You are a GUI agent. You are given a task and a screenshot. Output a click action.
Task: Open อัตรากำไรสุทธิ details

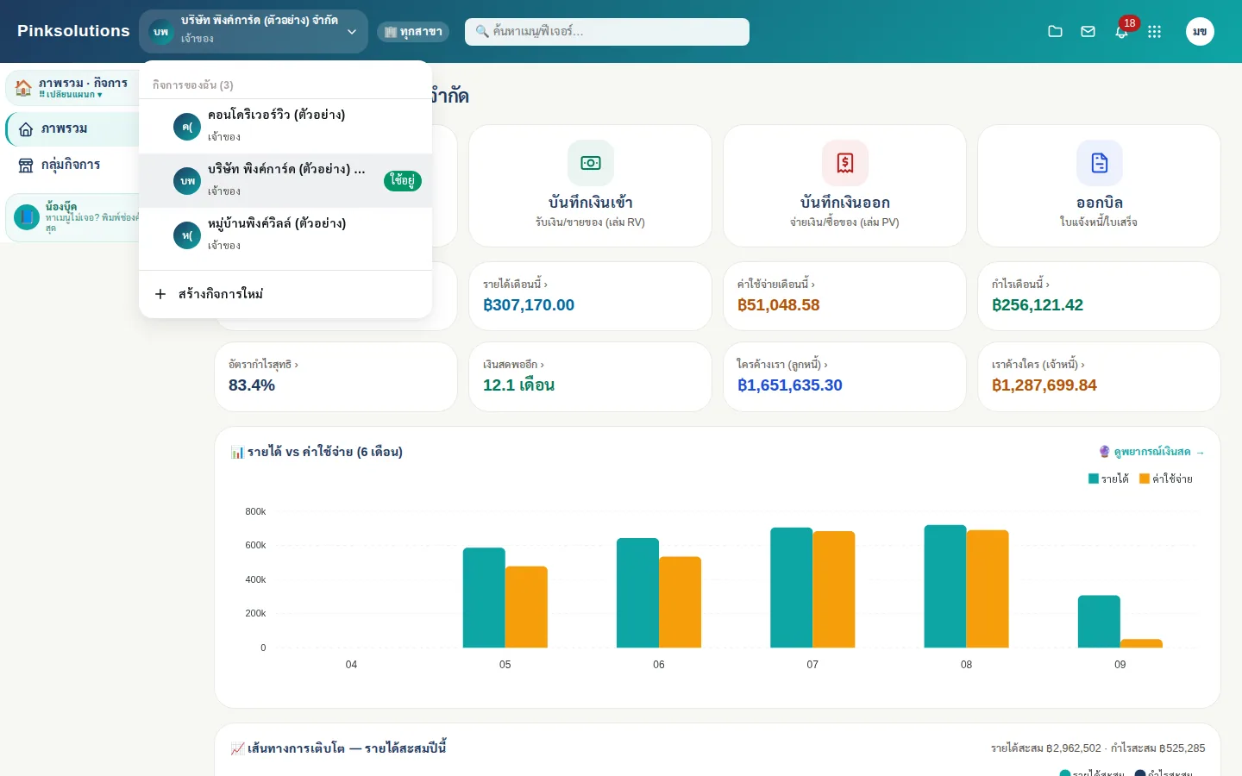tap(336, 377)
